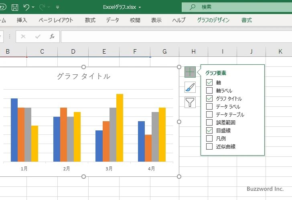Click the Save icon in title bar
The image size is (292, 200).
click(x=15, y=7)
